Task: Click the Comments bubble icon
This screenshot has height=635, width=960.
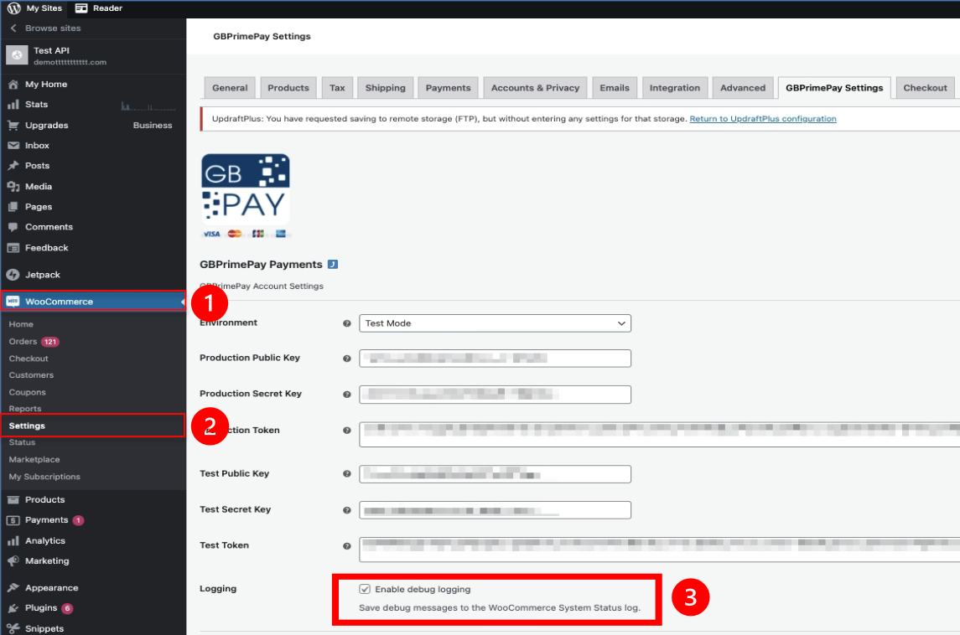Action: click(13, 227)
